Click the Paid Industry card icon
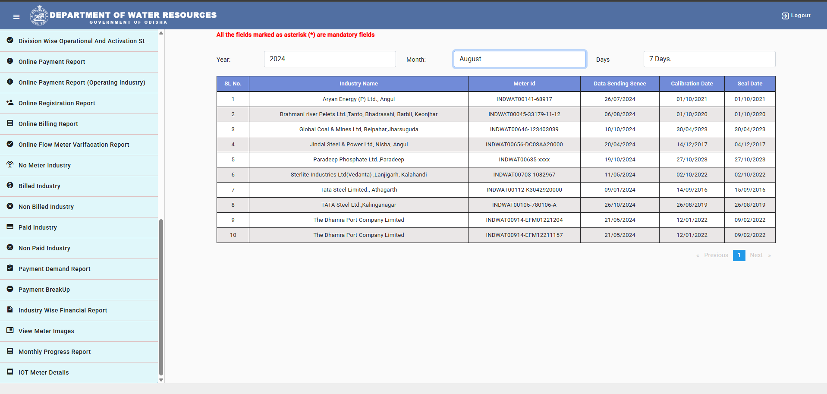 pyautogui.click(x=10, y=227)
